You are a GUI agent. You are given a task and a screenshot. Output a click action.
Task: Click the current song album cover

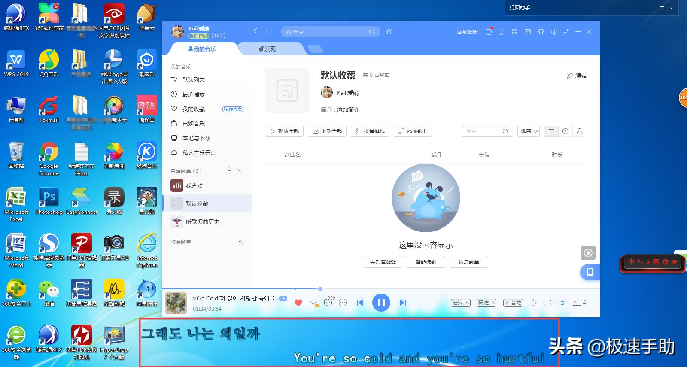[x=176, y=303]
